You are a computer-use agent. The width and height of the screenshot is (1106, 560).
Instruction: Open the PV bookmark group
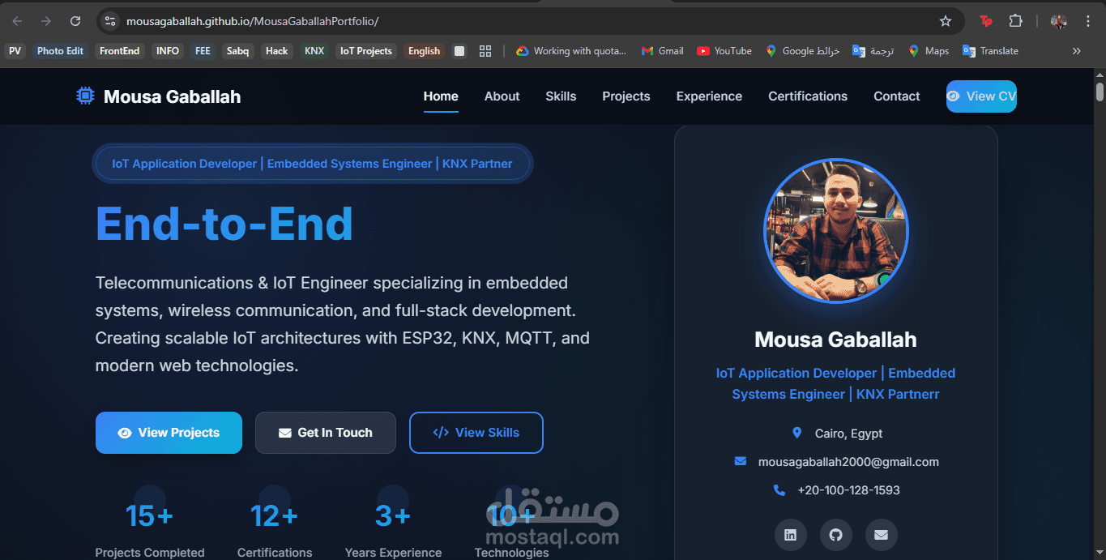[15, 51]
